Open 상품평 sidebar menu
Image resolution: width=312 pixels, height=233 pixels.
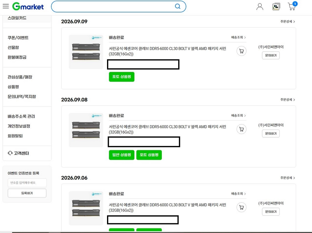tap(13, 87)
